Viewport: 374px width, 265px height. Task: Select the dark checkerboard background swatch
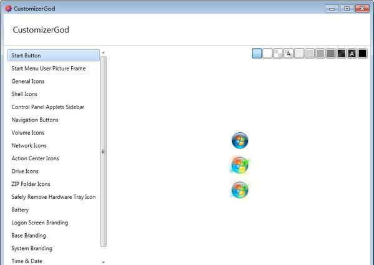coord(342,54)
